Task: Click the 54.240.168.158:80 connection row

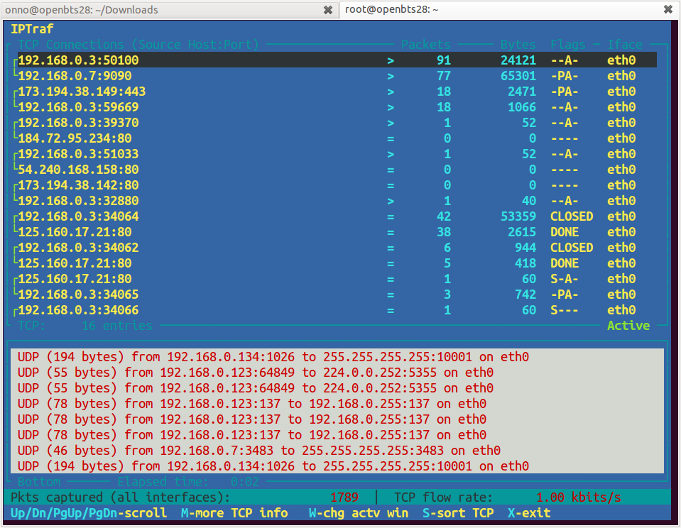Action: pyautogui.click(x=78, y=170)
